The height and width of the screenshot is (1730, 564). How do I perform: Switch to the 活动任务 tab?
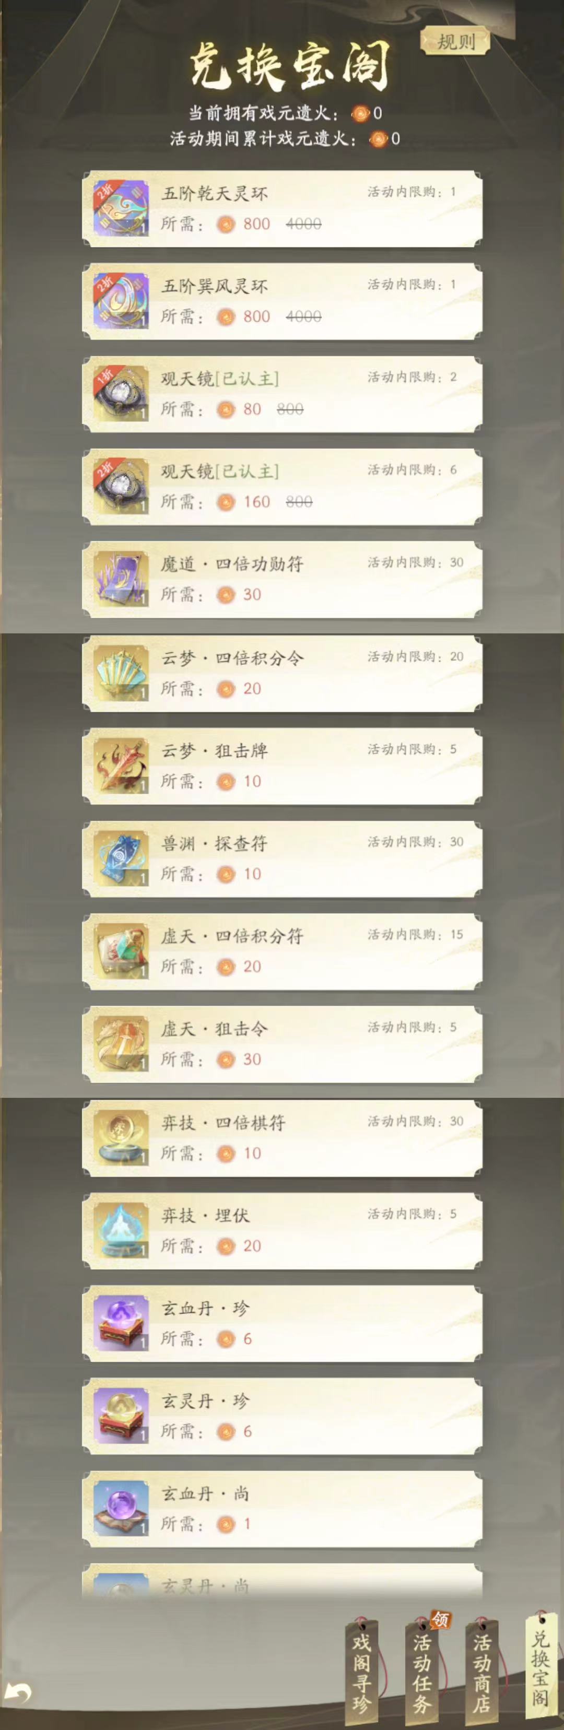[422, 1673]
